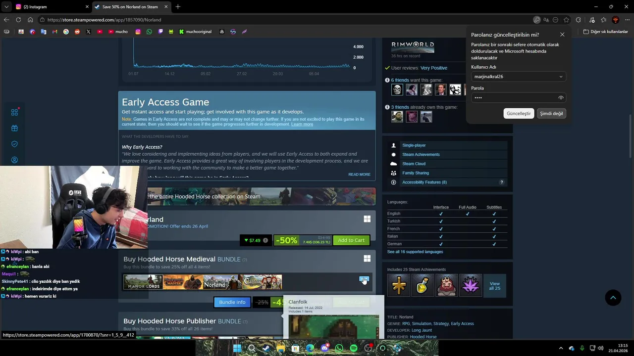The width and height of the screenshot is (634, 356).
Task: Click the translate page icon
Action: pos(546,20)
